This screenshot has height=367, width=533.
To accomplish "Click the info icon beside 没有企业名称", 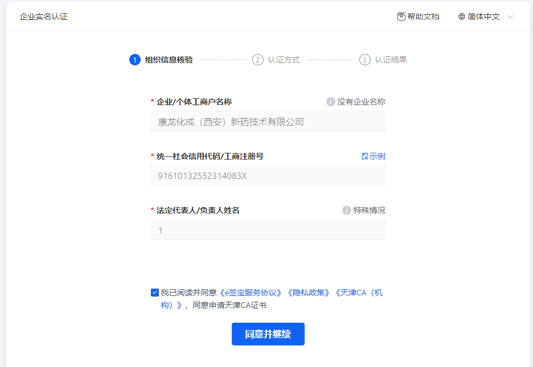I will tap(330, 102).
